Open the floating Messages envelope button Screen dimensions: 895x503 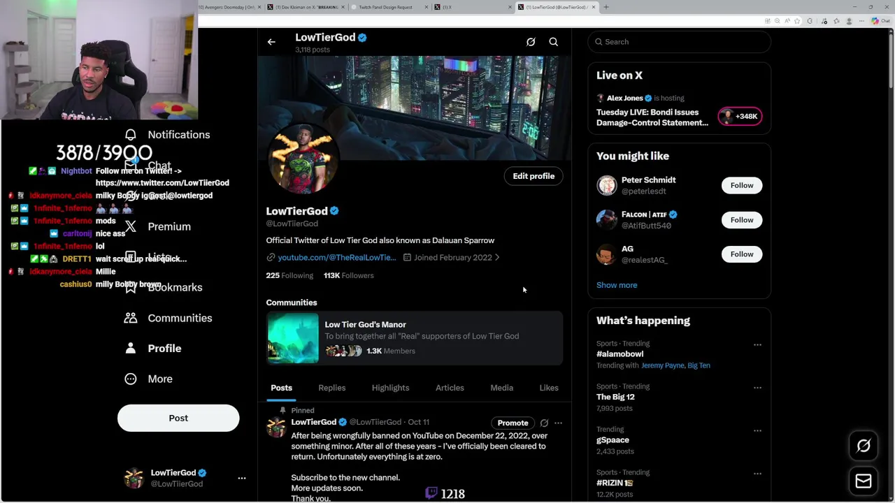[864, 481]
